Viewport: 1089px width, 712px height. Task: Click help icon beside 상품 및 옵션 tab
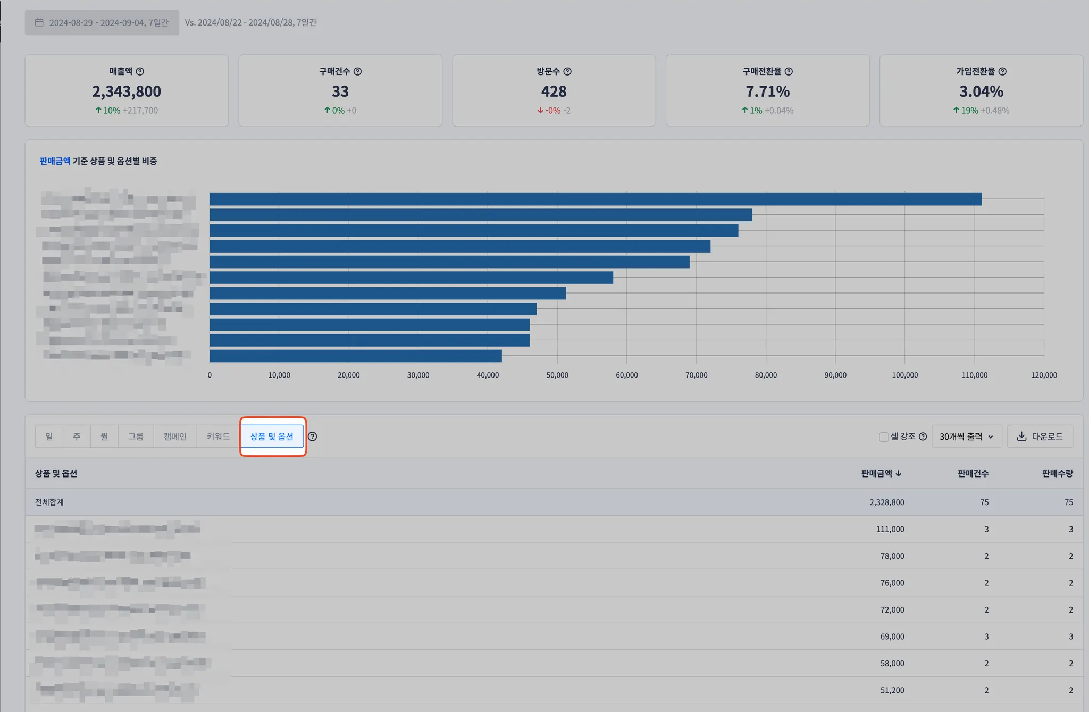[313, 437]
